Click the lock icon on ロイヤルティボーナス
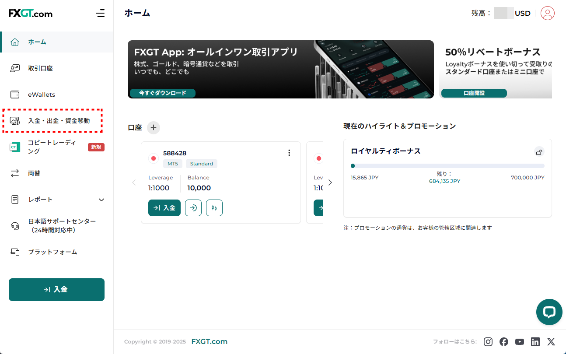This screenshot has width=566, height=354. [539, 152]
